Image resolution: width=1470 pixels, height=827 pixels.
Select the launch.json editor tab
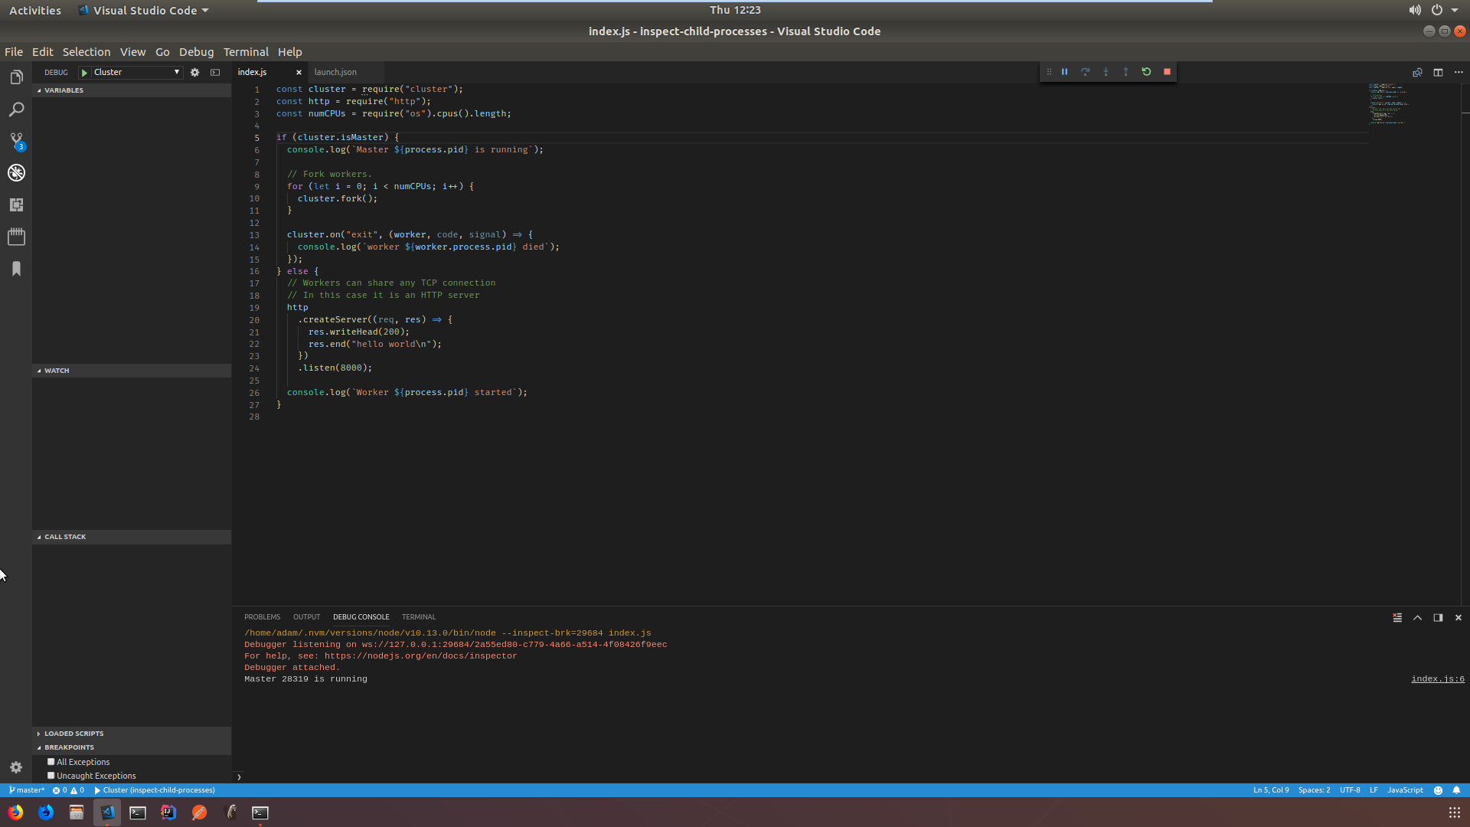click(335, 71)
